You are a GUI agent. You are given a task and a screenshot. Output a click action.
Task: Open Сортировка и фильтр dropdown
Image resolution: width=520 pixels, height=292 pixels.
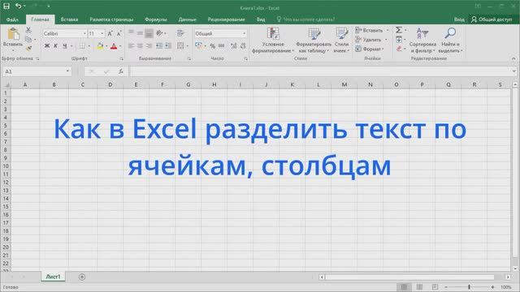422,41
